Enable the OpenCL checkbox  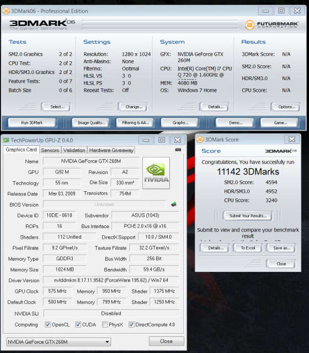[x=47, y=324]
